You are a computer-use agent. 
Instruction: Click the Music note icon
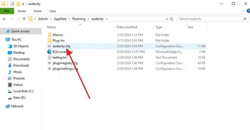pyautogui.click(x=10, y=72)
